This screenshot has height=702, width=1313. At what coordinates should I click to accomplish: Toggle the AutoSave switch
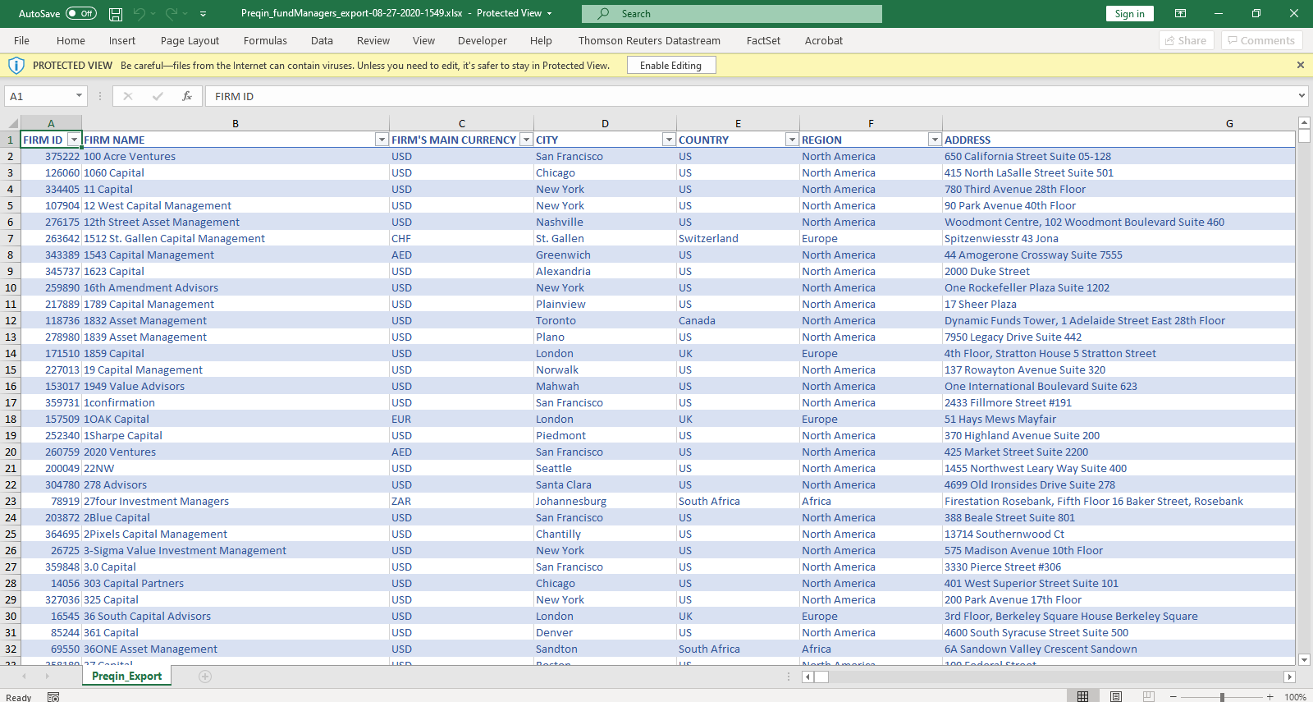(80, 13)
